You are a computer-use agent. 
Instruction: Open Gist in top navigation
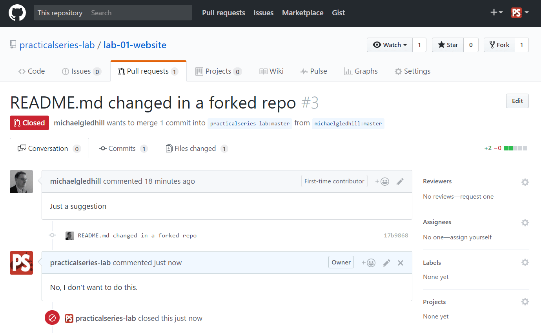(339, 13)
